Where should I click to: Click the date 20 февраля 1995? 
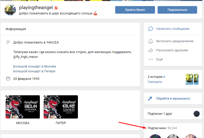(x=26, y=79)
